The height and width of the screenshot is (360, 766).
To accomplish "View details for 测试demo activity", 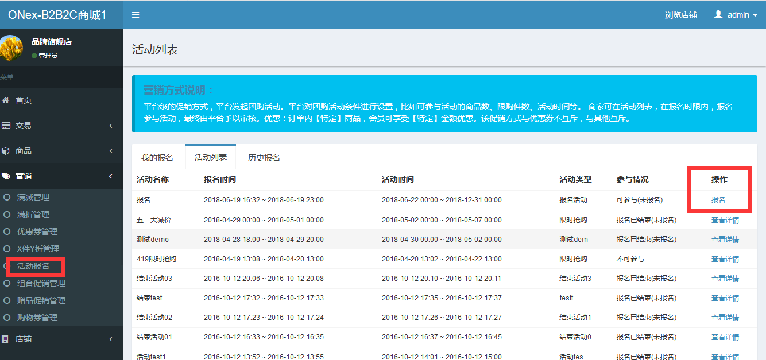I will 725,240.
